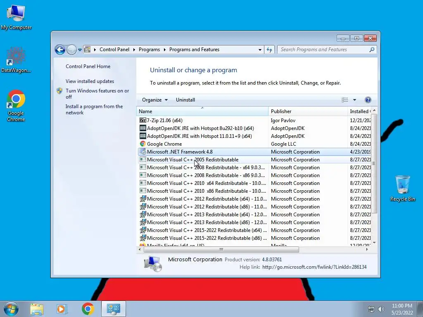Image resolution: width=423 pixels, height=317 pixels.
Task: Sort by the Installed On column header
Action: point(359,111)
